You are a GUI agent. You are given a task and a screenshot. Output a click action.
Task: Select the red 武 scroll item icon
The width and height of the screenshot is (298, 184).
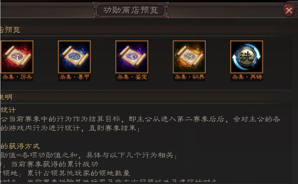click(17, 57)
